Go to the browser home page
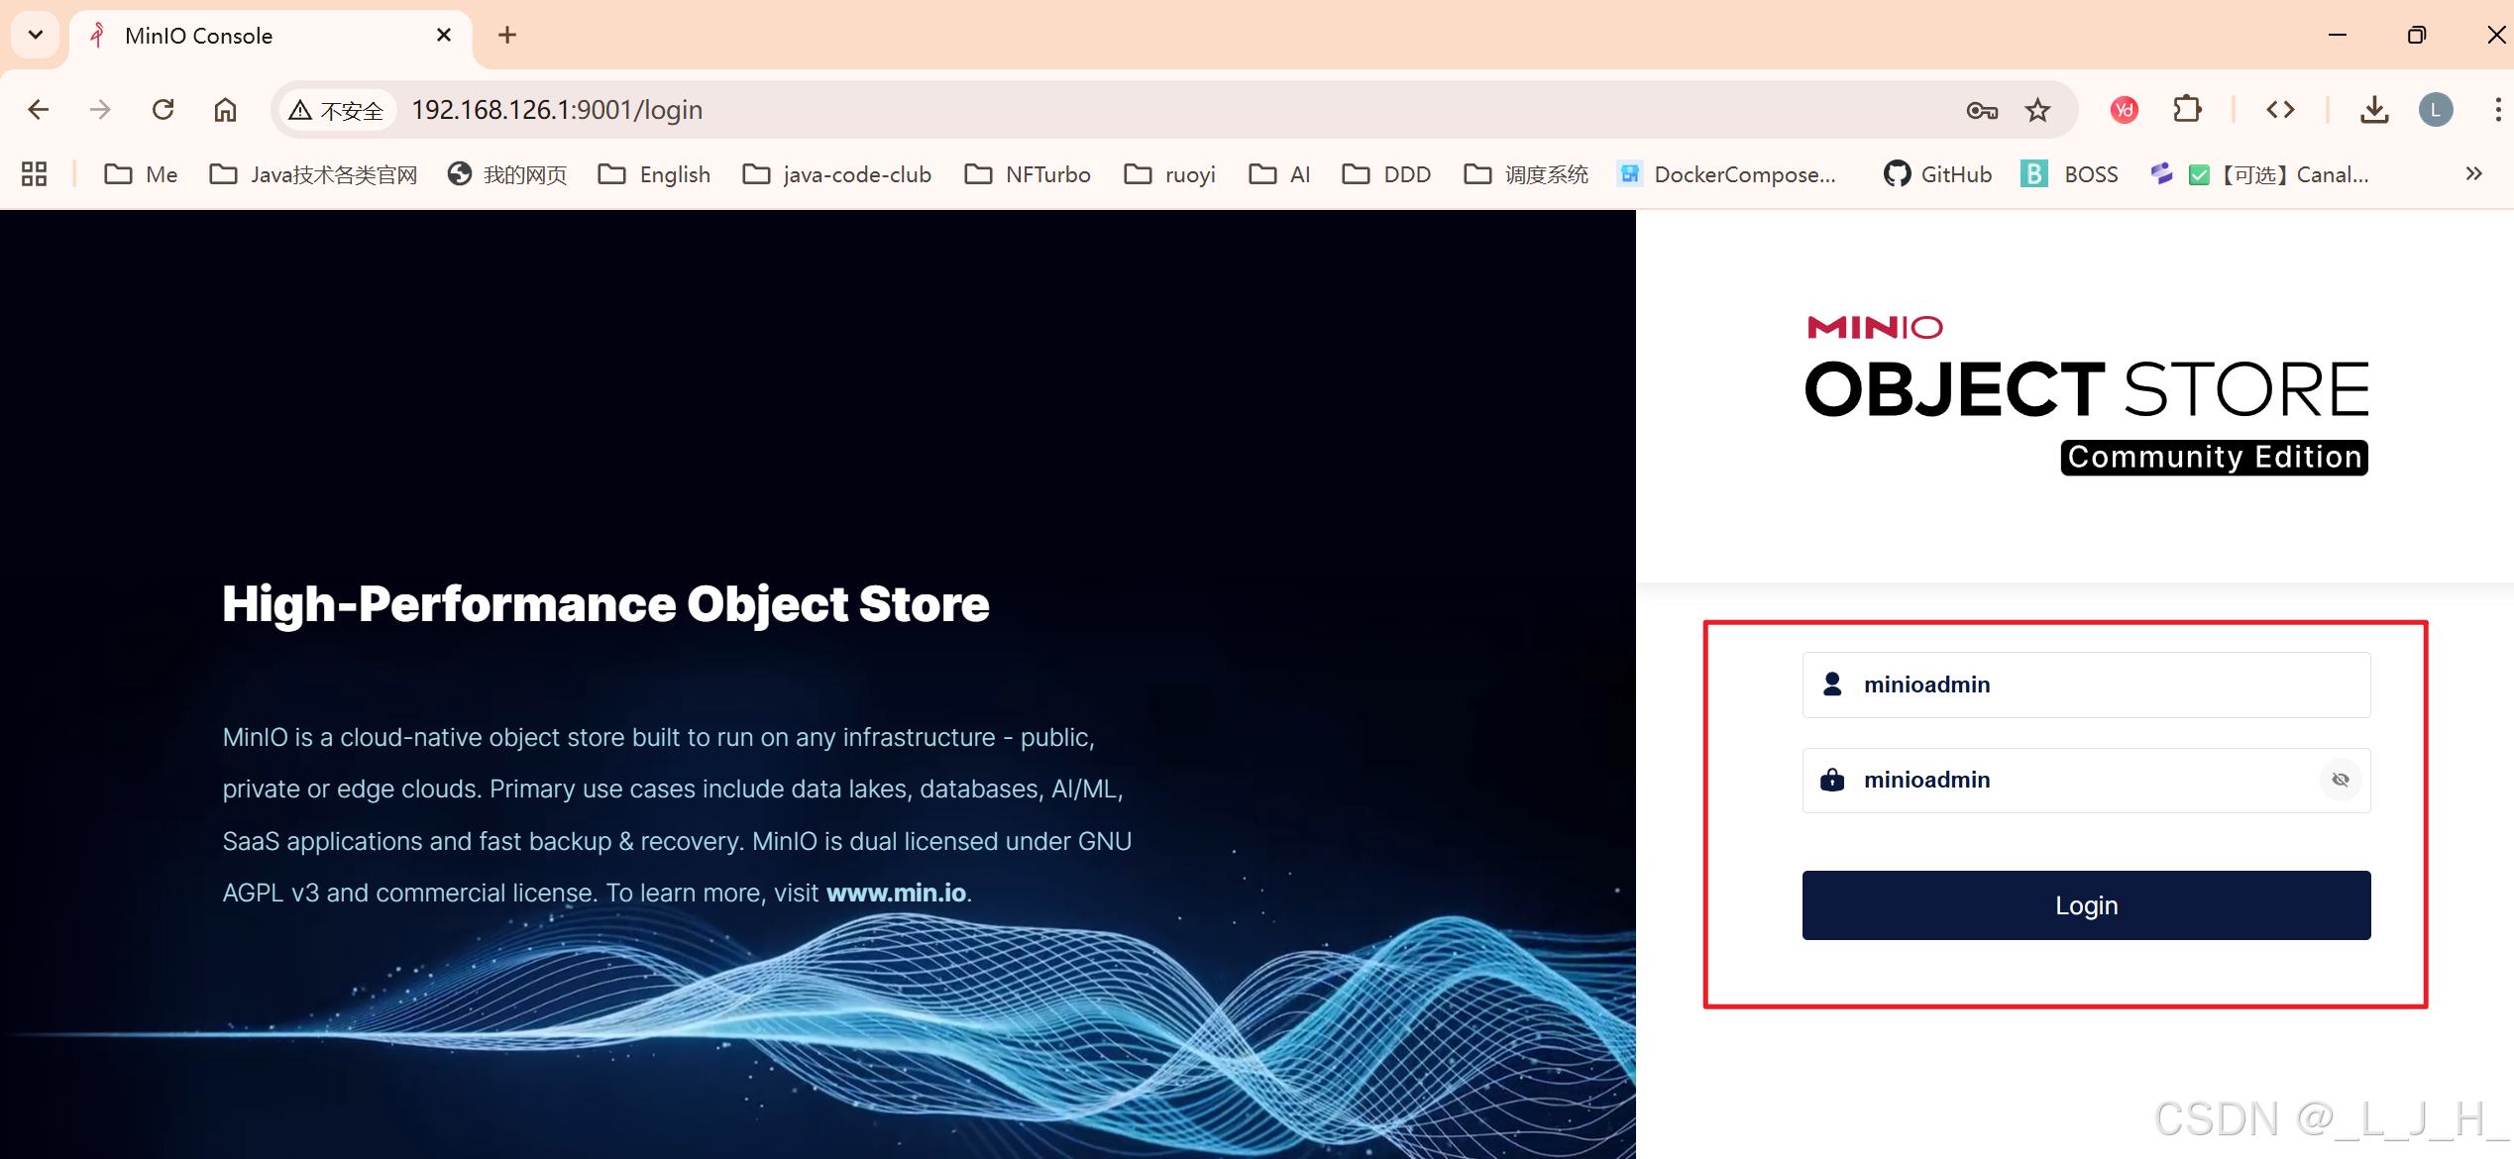 click(x=225, y=110)
